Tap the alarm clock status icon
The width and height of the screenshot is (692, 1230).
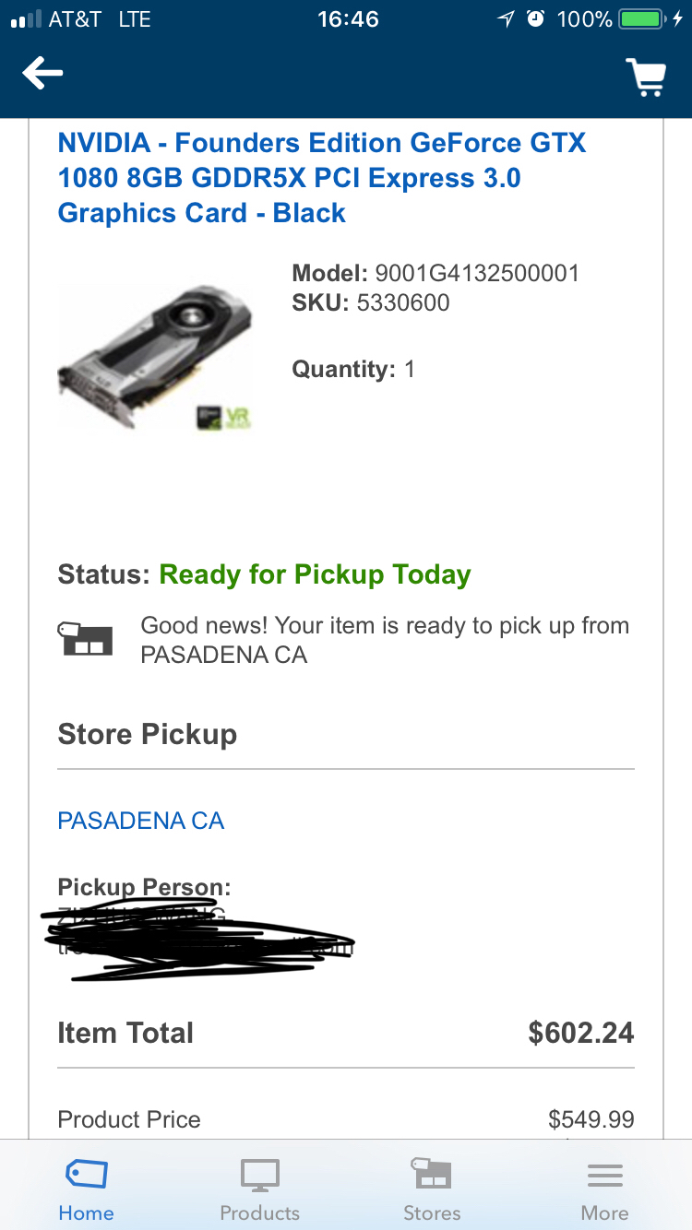click(535, 18)
